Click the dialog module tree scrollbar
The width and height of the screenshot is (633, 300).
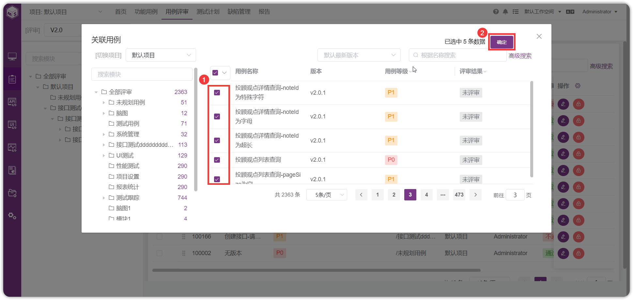point(196,130)
